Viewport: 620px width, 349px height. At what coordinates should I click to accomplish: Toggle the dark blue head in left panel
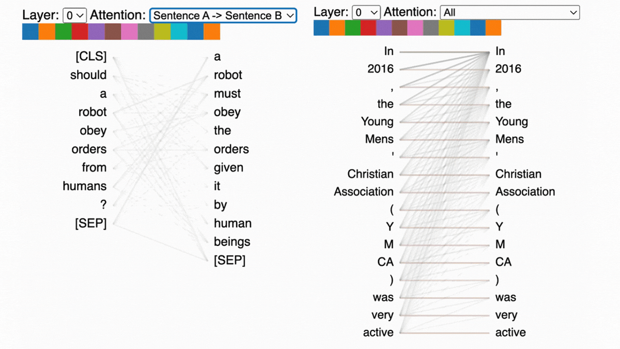click(x=195, y=31)
